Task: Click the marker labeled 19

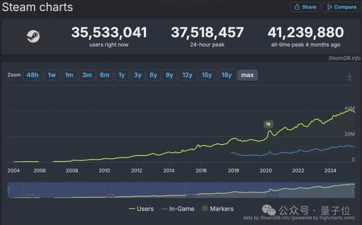Action: click(268, 124)
